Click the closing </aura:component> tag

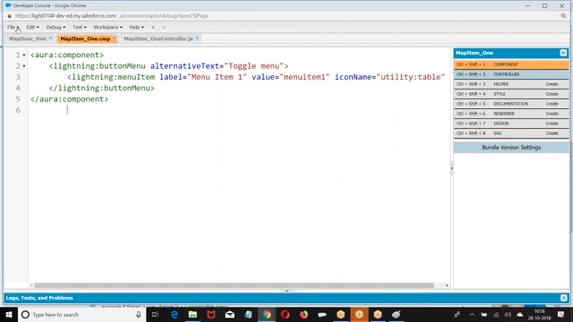coord(69,99)
